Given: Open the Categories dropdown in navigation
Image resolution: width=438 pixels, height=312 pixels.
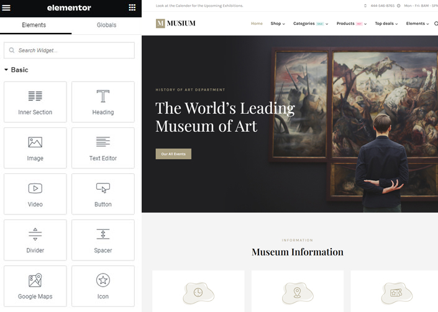Looking at the screenshot, I should [x=311, y=24].
